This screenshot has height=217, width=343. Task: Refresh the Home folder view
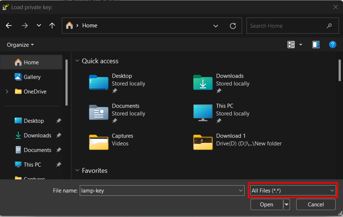click(233, 26)
